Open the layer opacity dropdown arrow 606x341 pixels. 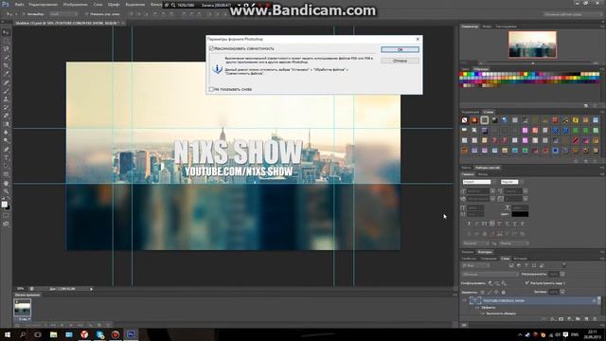(x=562, y=274)
